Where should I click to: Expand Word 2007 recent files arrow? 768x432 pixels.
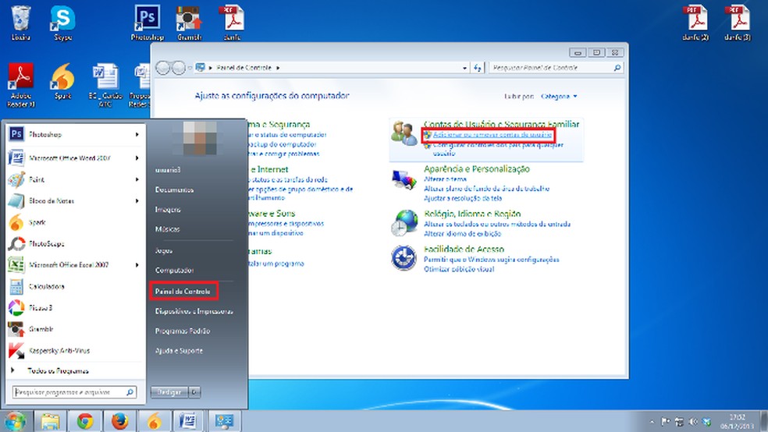click(x=137, y=158)
